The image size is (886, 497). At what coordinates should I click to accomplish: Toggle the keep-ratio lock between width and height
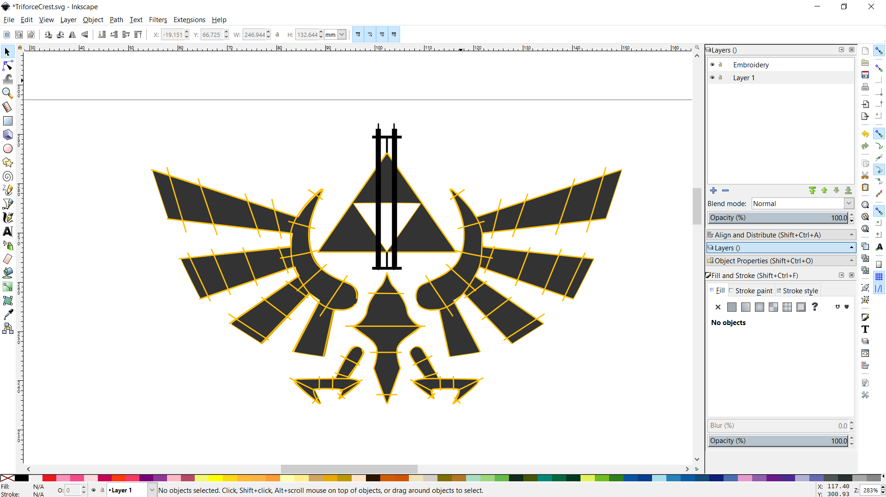tap(277, 35)
